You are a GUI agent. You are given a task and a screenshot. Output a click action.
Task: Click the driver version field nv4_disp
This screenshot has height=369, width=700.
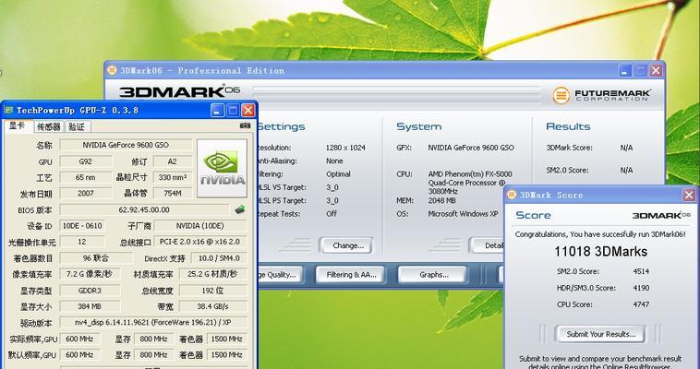click(153, 323)
